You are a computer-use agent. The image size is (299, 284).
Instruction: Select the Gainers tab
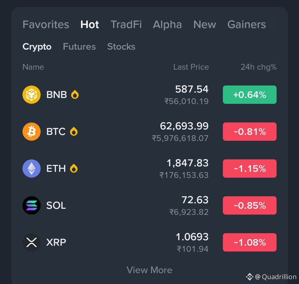click(247, 24)
